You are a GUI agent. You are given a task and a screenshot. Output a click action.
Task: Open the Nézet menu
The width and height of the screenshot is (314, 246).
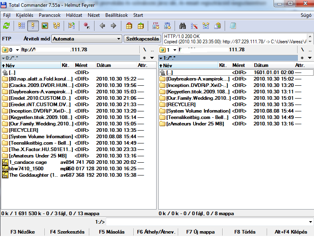click(94, 15)
